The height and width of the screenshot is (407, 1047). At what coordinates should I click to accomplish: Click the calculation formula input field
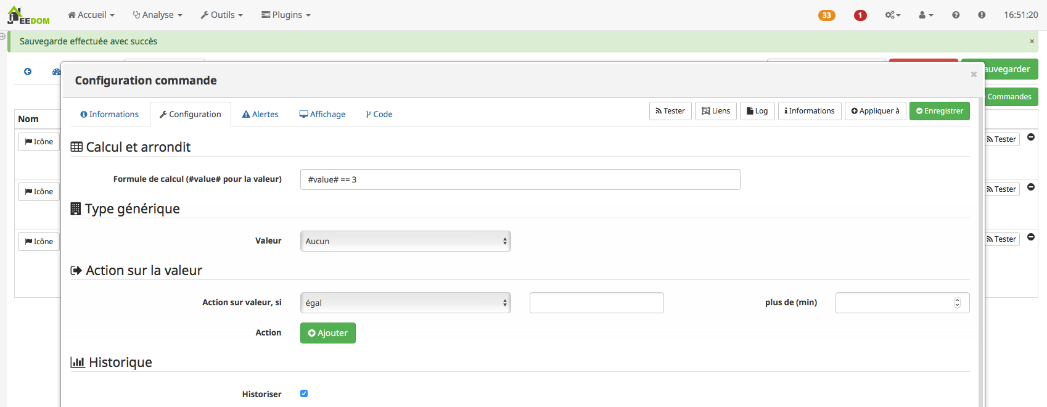tap(520, 179)
